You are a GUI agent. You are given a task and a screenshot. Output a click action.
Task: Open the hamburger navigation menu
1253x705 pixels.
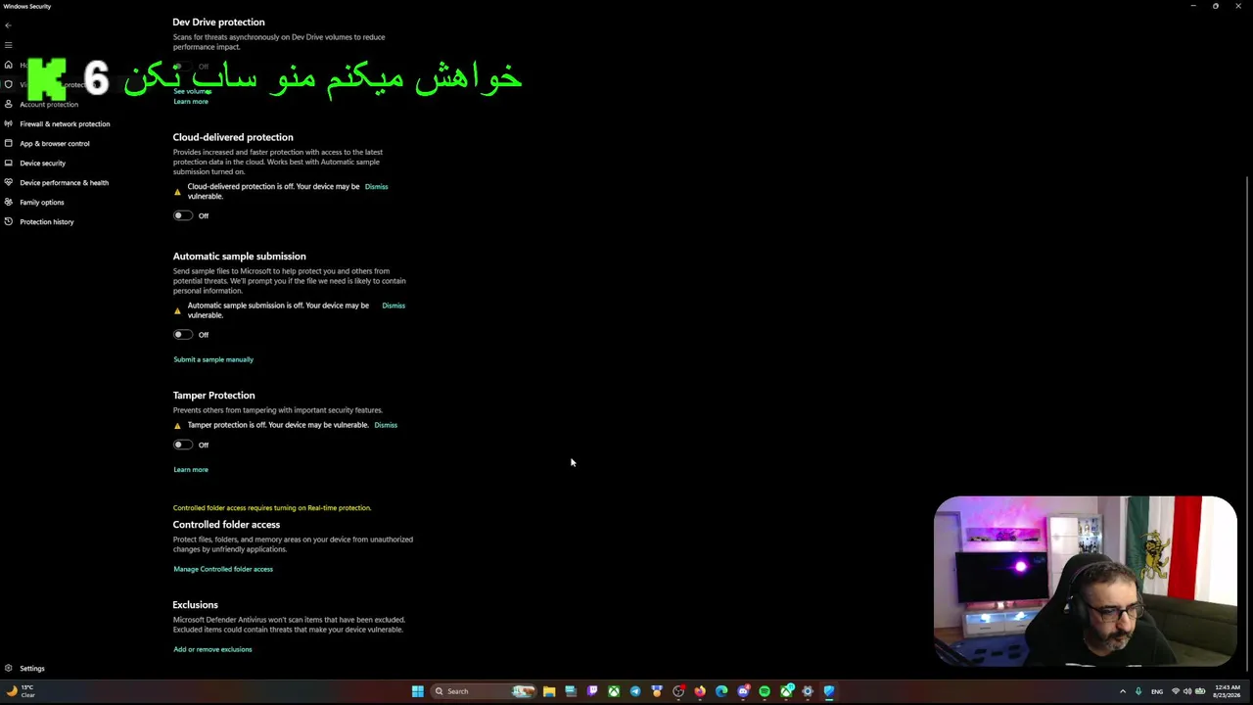tap(8, 45)
